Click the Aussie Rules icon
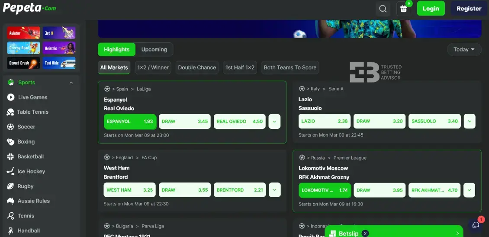 [11, 201]
